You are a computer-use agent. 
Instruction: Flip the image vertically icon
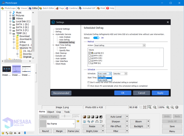tap(101, 122)
